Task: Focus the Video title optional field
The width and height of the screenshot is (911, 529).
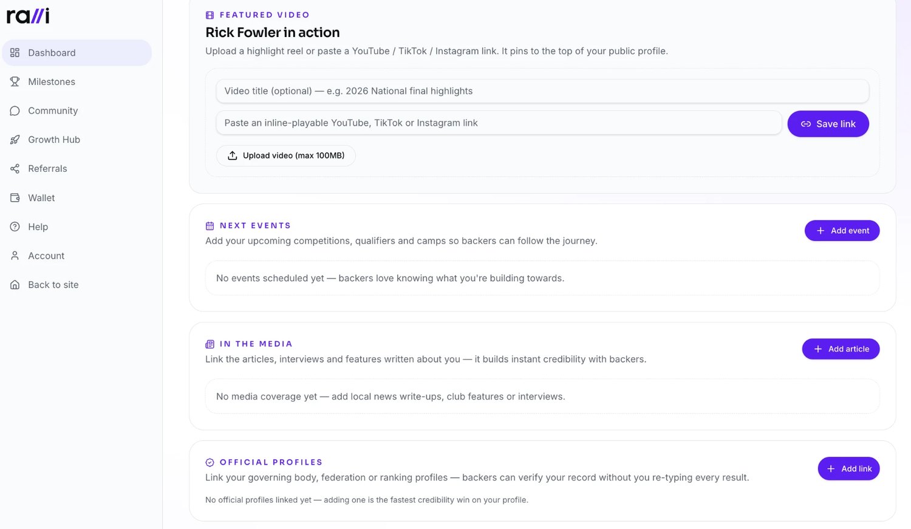Action: (x=542, y=91)
